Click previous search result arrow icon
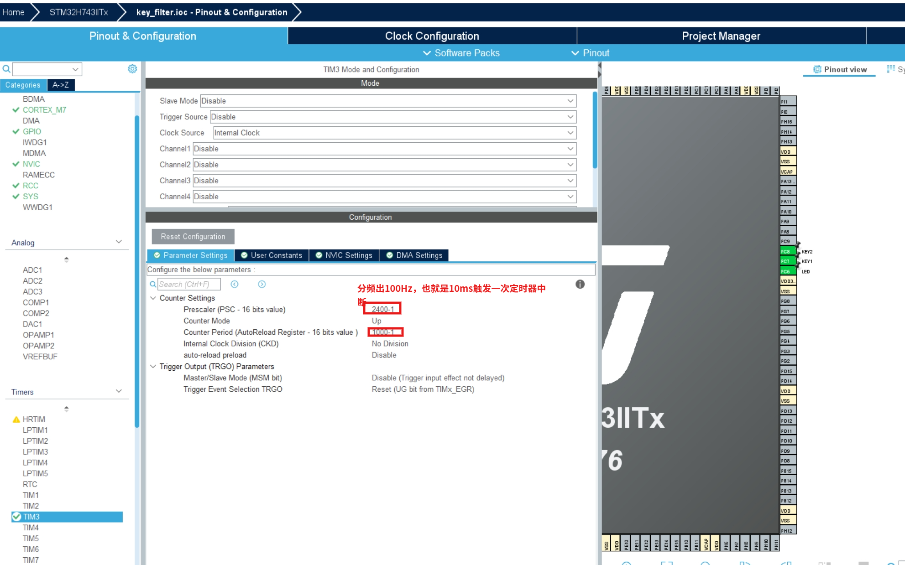Screen dimensions: 905x565 pos(235,284)
